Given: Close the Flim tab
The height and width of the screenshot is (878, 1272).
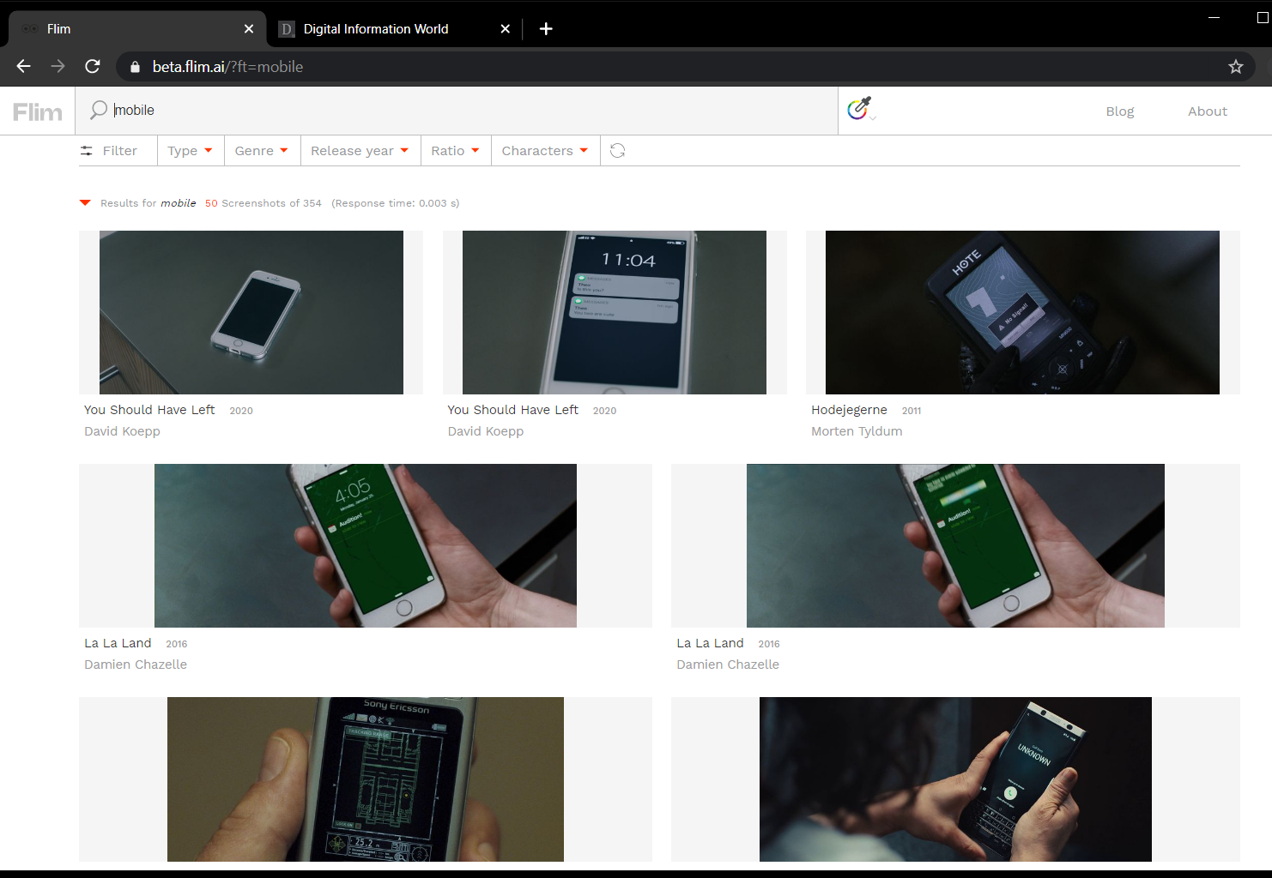Looking at the screenshot, I should pos(249,29).
